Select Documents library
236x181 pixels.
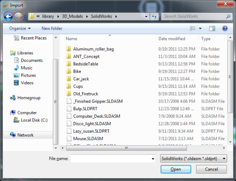click(x=28, y=60)
